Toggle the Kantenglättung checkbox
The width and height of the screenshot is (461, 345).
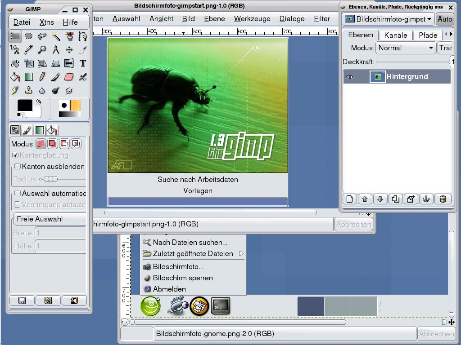point(15,155)
